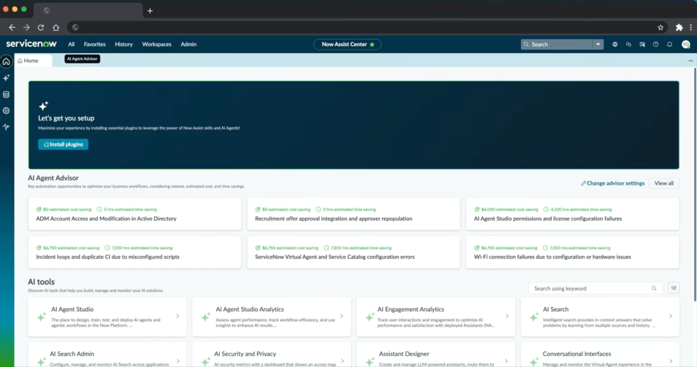
Task: Click the filter icon beside AI tools search
Action: 674,289
